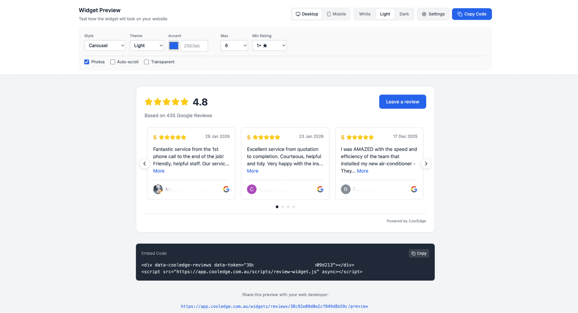This screenshot has width=578, height=313.
Task: Click Google logo on 17 Dec 2025 review
Action: pyautogui.click(x=414, y=189)
